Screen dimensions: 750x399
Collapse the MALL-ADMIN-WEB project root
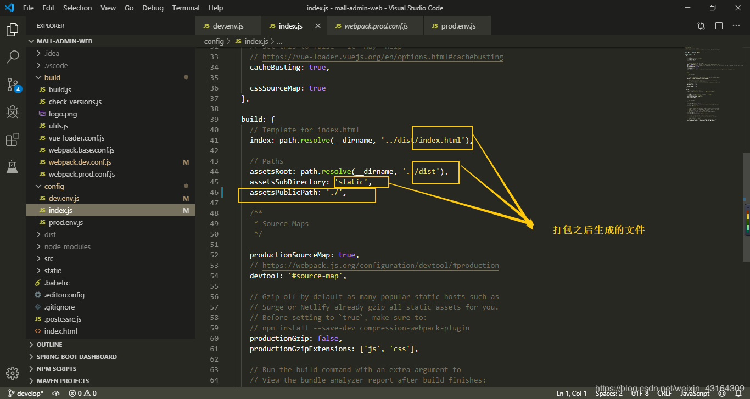click(x=111, y=41)
